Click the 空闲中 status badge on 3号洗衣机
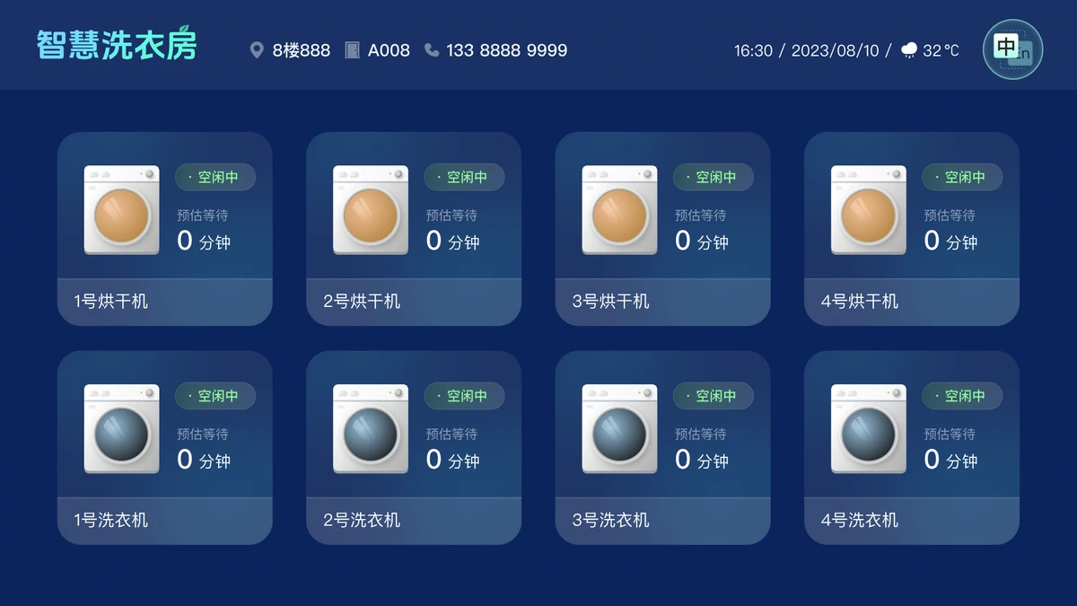 coord(714,396)
